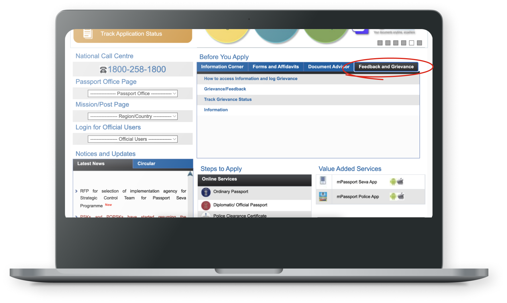The width and height of the screenshot is (507, 303).
Task: Select the last banner slide indicator square
Action: 420,43
